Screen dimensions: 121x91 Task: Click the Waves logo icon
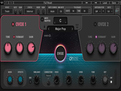click(2, 3)
